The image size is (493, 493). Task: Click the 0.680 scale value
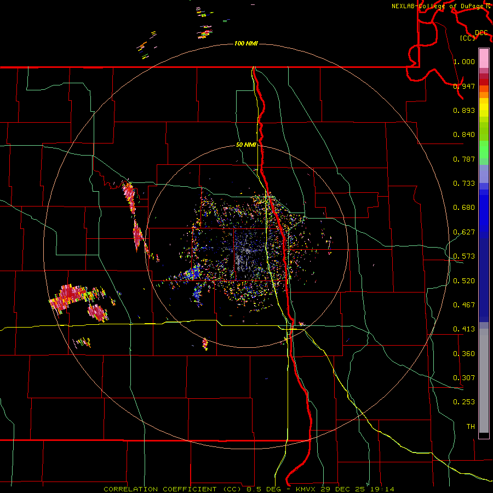pyautogui.click(x=464, y=208)
